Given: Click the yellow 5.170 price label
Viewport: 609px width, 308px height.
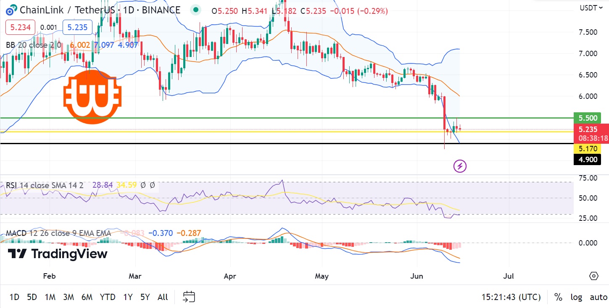Looking at the screenshot, I should coord(587,148).
